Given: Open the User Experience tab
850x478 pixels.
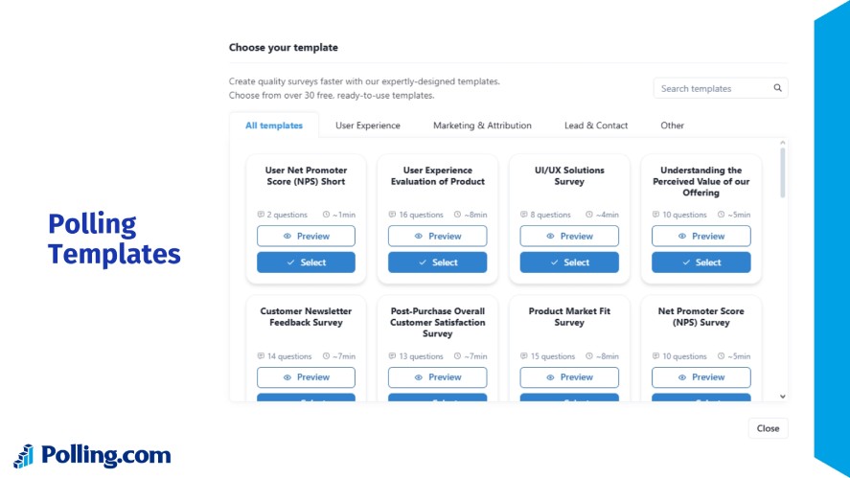Looking at the screenshot, I should click(368, 125).
